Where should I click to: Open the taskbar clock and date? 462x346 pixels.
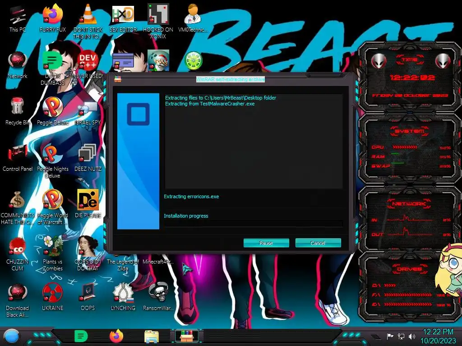(x=438, y=336)
